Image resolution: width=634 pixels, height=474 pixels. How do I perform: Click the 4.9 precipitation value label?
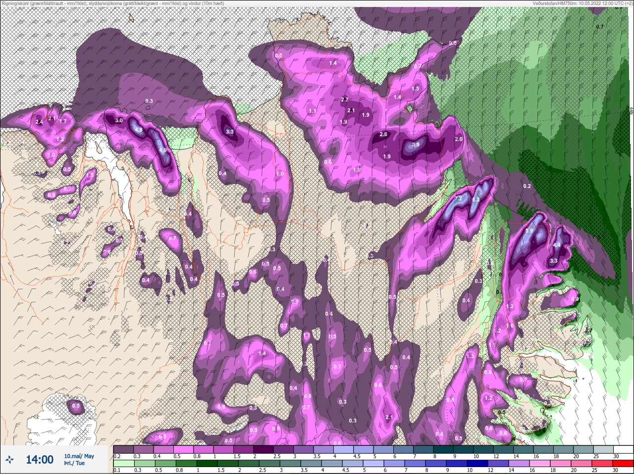tap(163, 150)
